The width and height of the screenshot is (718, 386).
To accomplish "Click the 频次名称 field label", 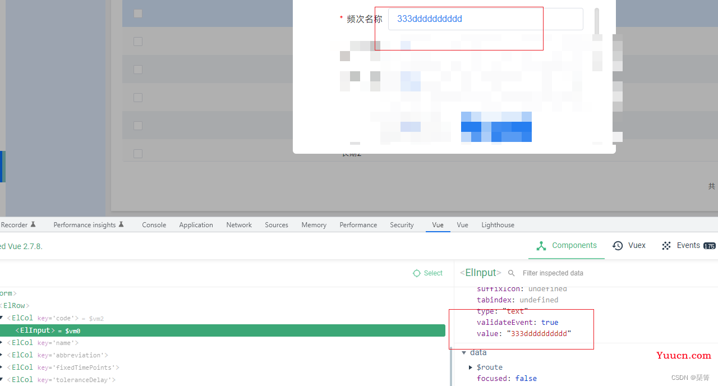I will click(x=365, y=19).
